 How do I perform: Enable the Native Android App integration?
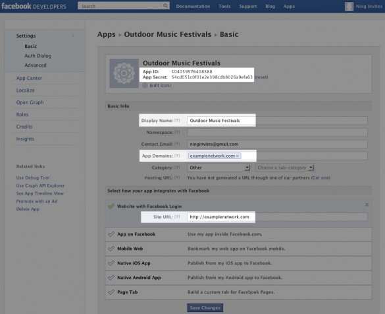tap(111, 278)
